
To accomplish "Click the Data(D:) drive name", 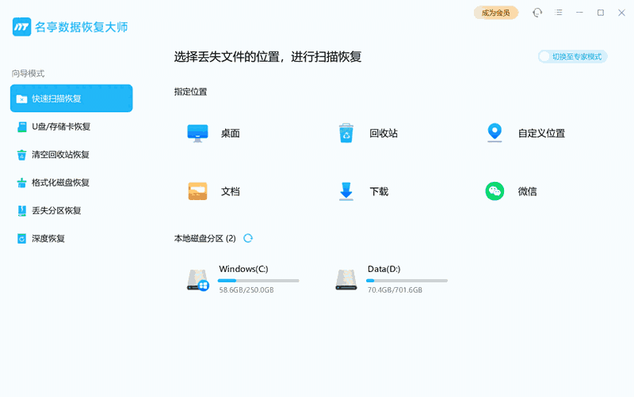I will pyautogui.click(x=384, y=269).
